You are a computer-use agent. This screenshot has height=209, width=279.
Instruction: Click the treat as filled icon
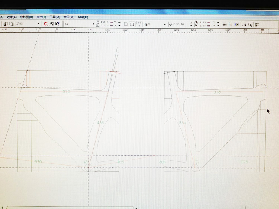click(244, 24)
